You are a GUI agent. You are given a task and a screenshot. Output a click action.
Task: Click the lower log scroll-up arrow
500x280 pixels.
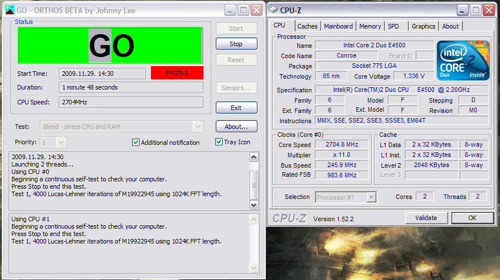pyautogui.click(x=254, y=220)
